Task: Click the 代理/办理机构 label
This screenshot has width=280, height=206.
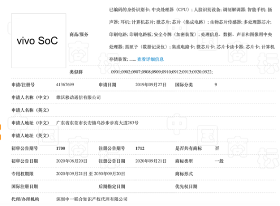Action: tap(25, 199)
